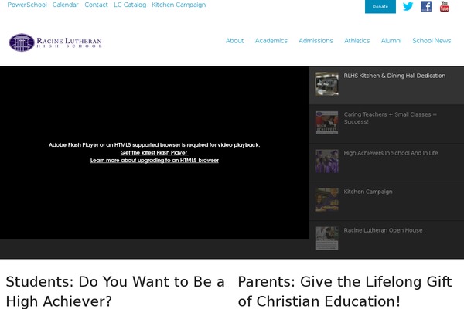Click High Achievers In School And In Life title
The image size is (464, 309).
(x=391, y=153)
